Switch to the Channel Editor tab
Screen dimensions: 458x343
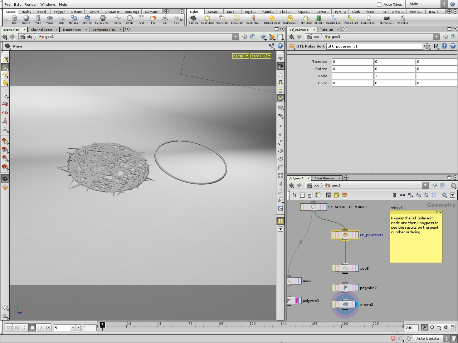coord(42,30)
